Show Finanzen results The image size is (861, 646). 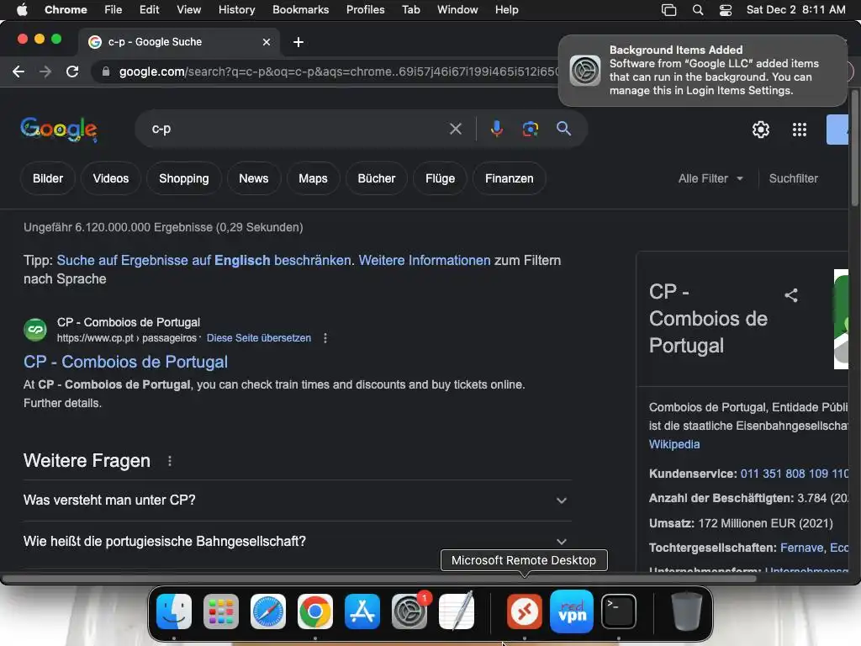pyautogui.click(x=510, y=178)
